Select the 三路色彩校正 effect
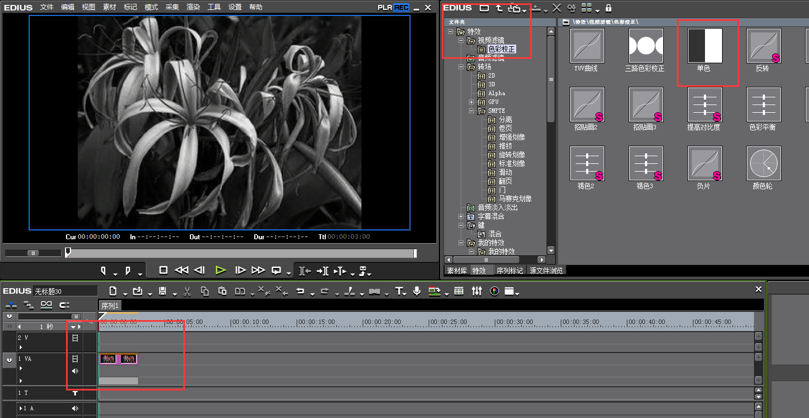 point(646,46)
